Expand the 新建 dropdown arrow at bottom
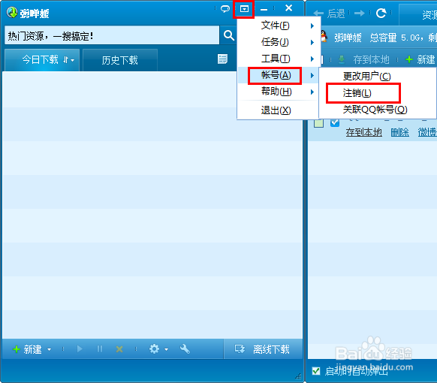The image size is (437, 383). tap(49, 349)
